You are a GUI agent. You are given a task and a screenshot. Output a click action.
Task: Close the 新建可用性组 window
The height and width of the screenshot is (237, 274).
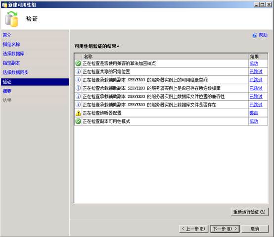tap(269, 5)
